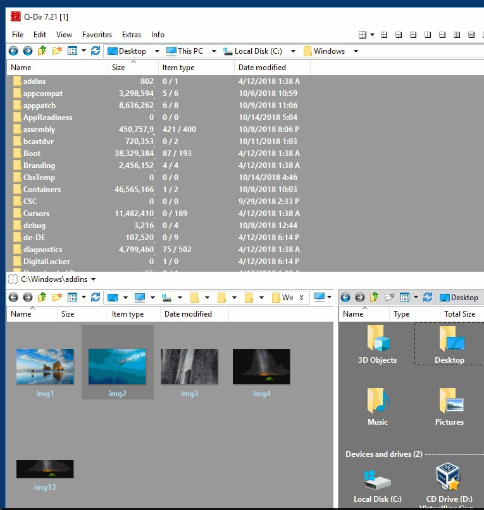Click the Forward arrow in the top pane

pyautogui.click(x=27, y=51)
